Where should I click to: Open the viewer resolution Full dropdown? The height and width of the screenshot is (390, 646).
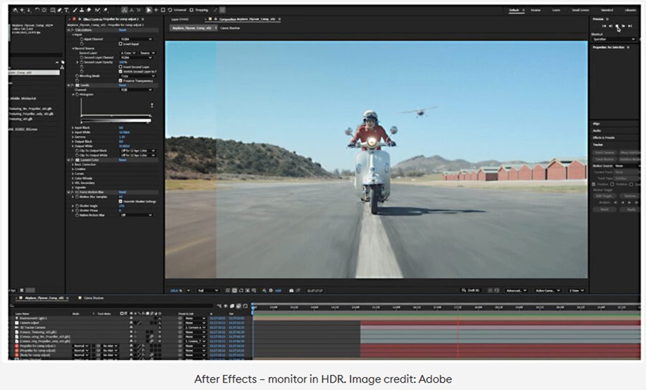tap(209, 290)
